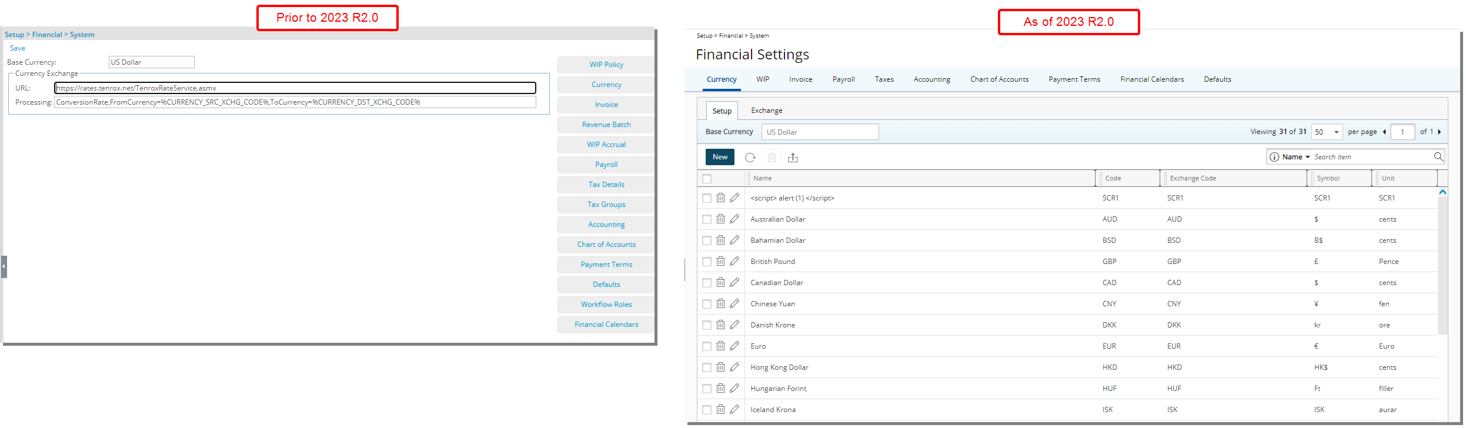Check the British Pound row checkbox

pyautogui.click(x=707, y=262)
